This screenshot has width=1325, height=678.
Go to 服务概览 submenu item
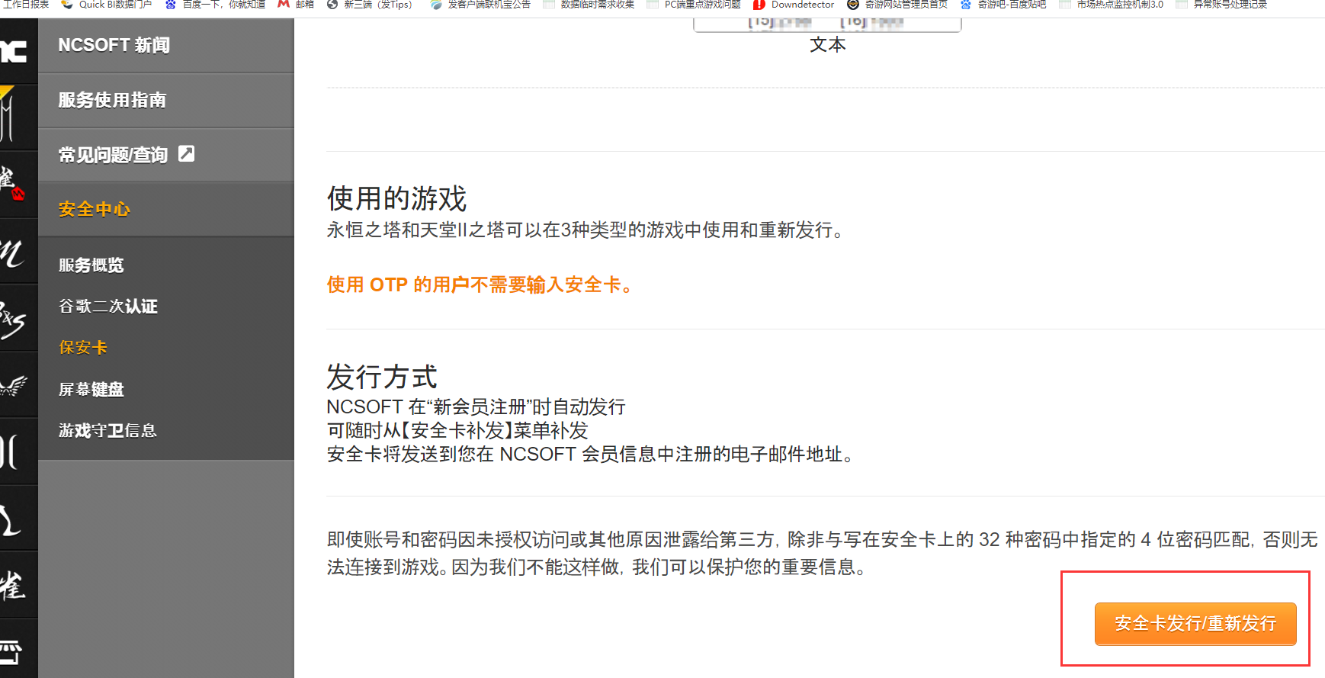click(91, 265)
